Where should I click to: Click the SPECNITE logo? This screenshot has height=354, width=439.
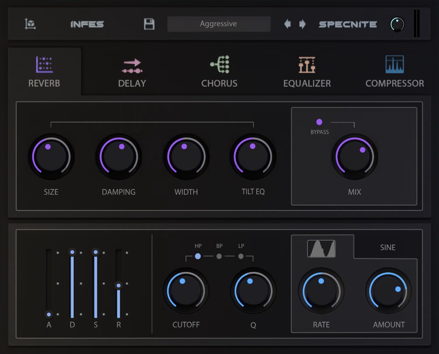pyautogui.click(x=348, y=24)
